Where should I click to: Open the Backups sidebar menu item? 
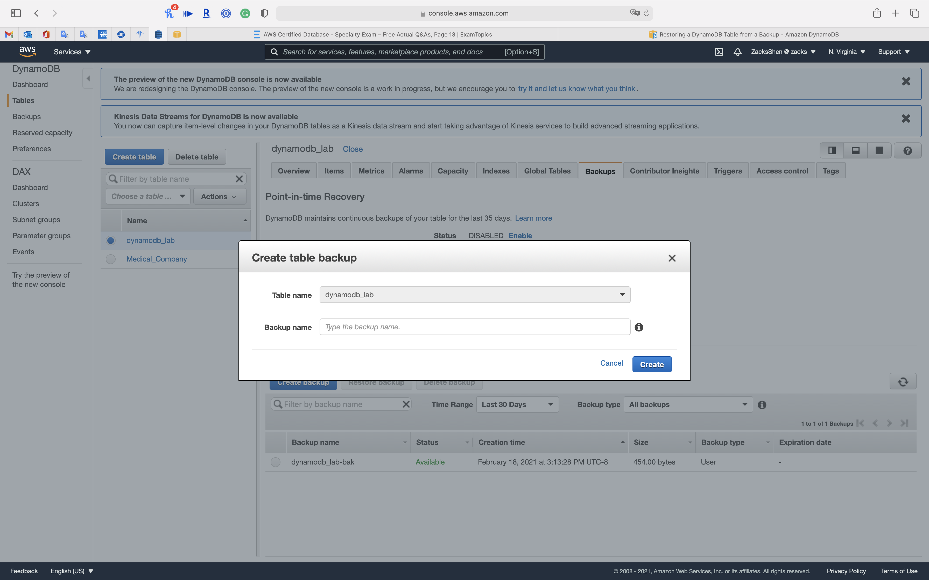[x=26, y=117]
